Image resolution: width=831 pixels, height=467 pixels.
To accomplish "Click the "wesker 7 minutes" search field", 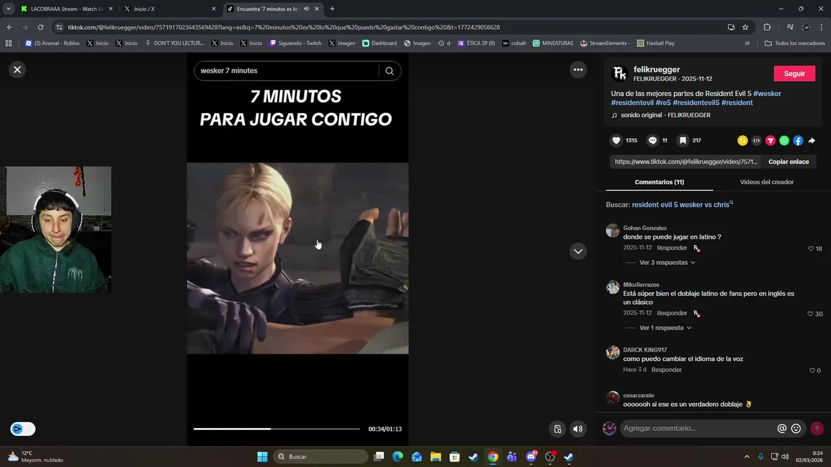I will point(286,71).
